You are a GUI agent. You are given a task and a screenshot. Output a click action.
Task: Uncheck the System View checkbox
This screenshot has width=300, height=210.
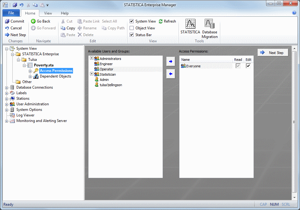[132, 21]
